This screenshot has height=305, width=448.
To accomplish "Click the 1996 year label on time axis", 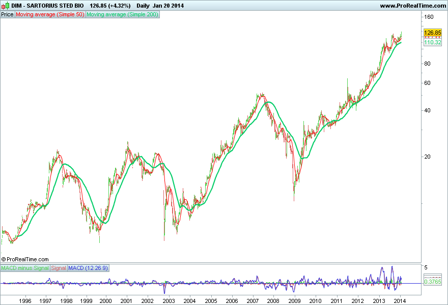I will pyautogui.click(x=25, y=301).
